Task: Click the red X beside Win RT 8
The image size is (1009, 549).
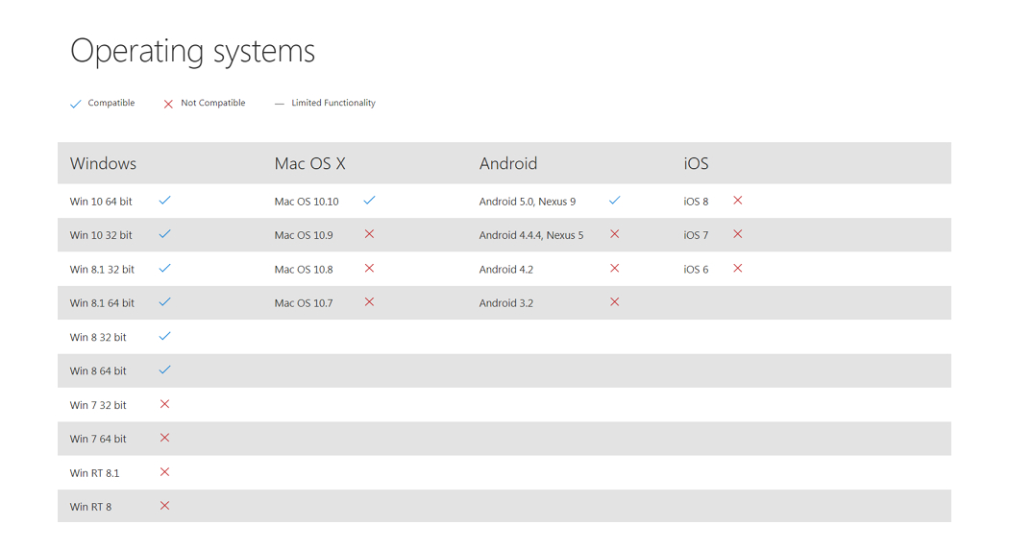Action: click(x=164, y=506)
